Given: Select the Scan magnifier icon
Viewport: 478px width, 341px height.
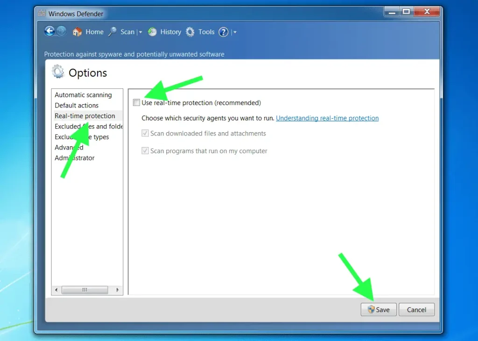Looking at the screenshot, I should (112, 32).
